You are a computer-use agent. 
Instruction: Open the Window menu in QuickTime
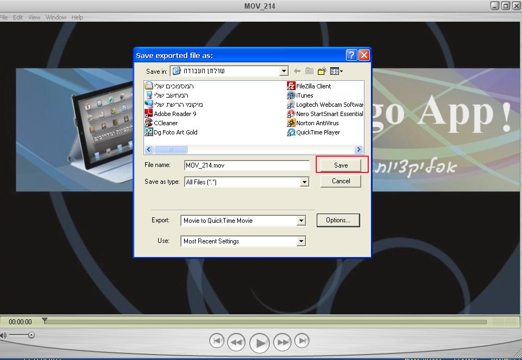click(x=56, y=17)
